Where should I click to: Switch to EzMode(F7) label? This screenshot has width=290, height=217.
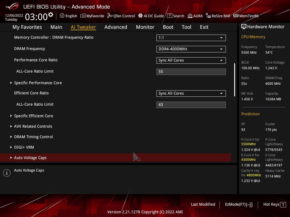tap(235, 205)
